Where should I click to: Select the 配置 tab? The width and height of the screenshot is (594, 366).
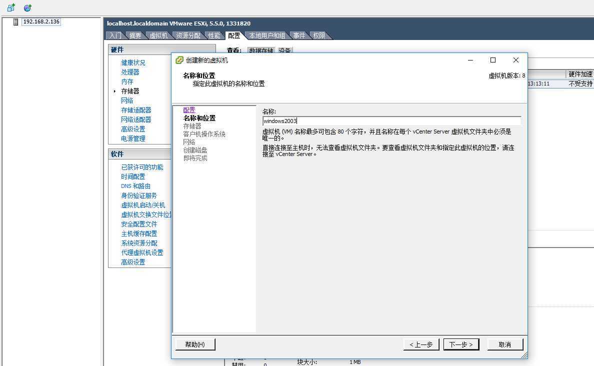click(234, 35)
